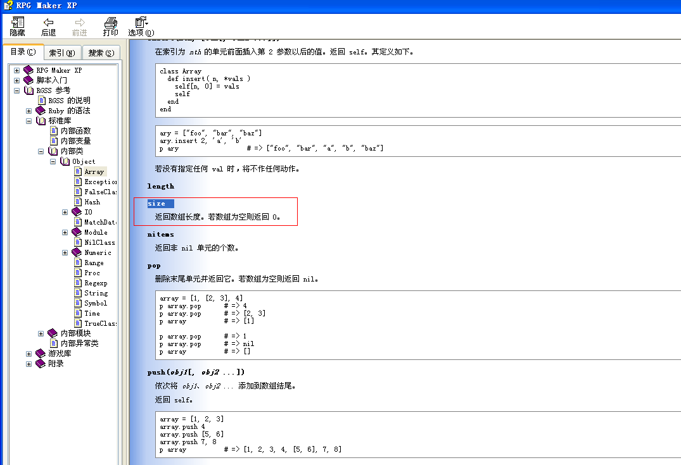Select Array in the contents tree

[94, 172]
